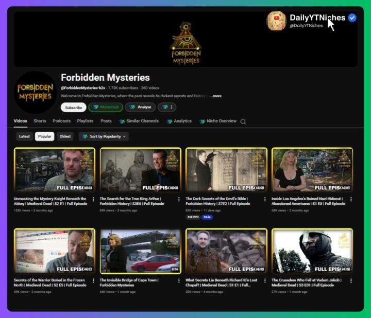Click thumbnail of Mystery Knight Beneath the Abbey video
Image resolution: width=371 pixels, height=318 pixels.
(55, 170)
